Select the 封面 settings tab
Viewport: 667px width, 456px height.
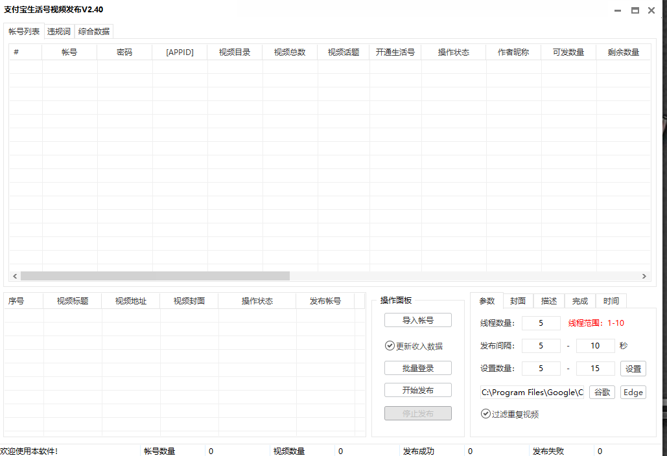click(517, 301)
